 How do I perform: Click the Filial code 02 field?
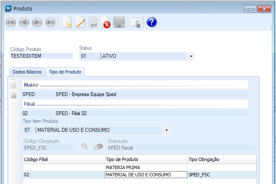tap(37, 113)
